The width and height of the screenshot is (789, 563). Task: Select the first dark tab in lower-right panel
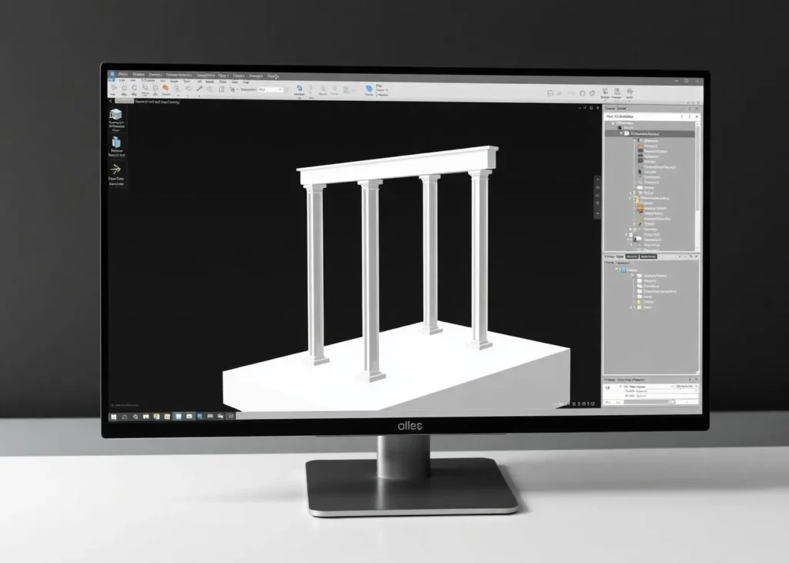point(632,256)
